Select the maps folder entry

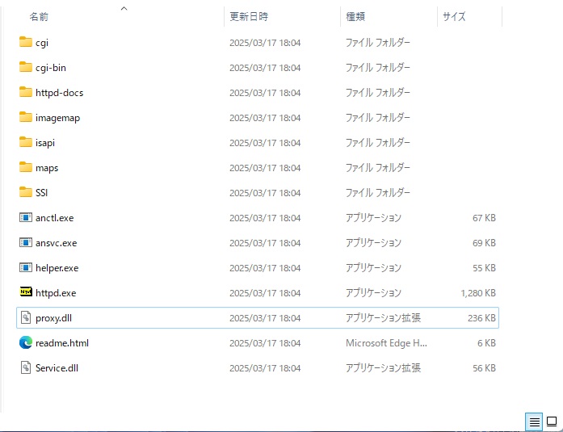258,168
